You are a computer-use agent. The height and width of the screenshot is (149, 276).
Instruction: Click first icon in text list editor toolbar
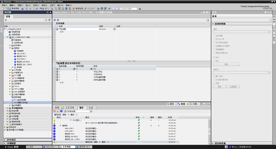pos(55,20)
